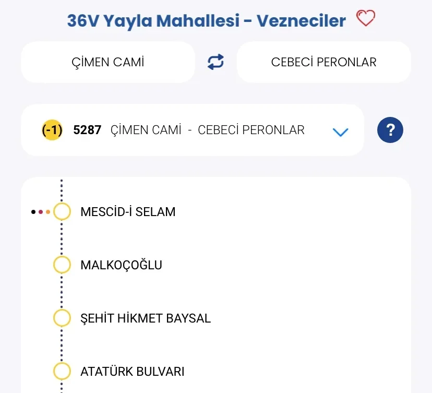Open the 5287 ÇİMEN CAMİ - CEBECİ PERONLAR selector

(207, 130)
